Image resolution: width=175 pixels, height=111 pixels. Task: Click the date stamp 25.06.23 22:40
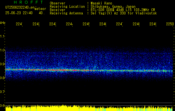click(19, 13)
